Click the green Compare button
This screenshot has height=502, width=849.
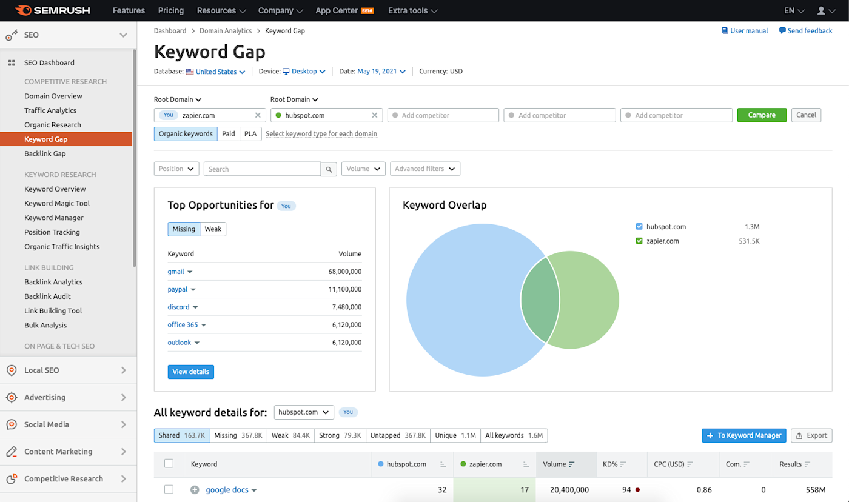[x=762, y=115]
